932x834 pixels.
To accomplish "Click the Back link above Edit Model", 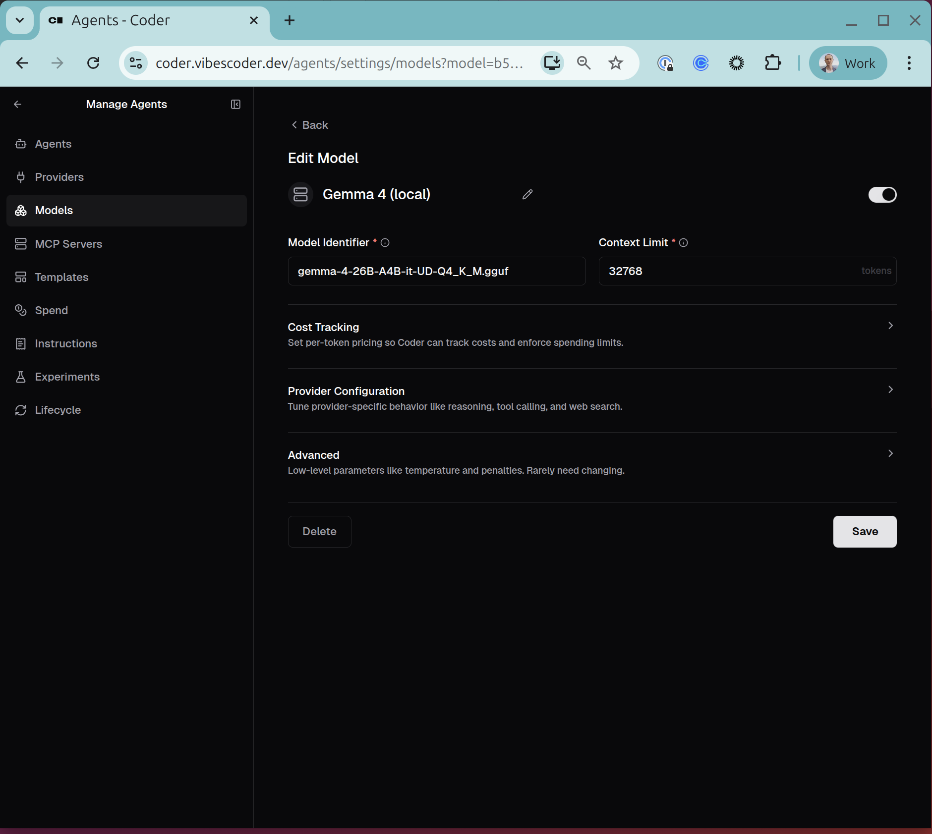I will [310, 125].
